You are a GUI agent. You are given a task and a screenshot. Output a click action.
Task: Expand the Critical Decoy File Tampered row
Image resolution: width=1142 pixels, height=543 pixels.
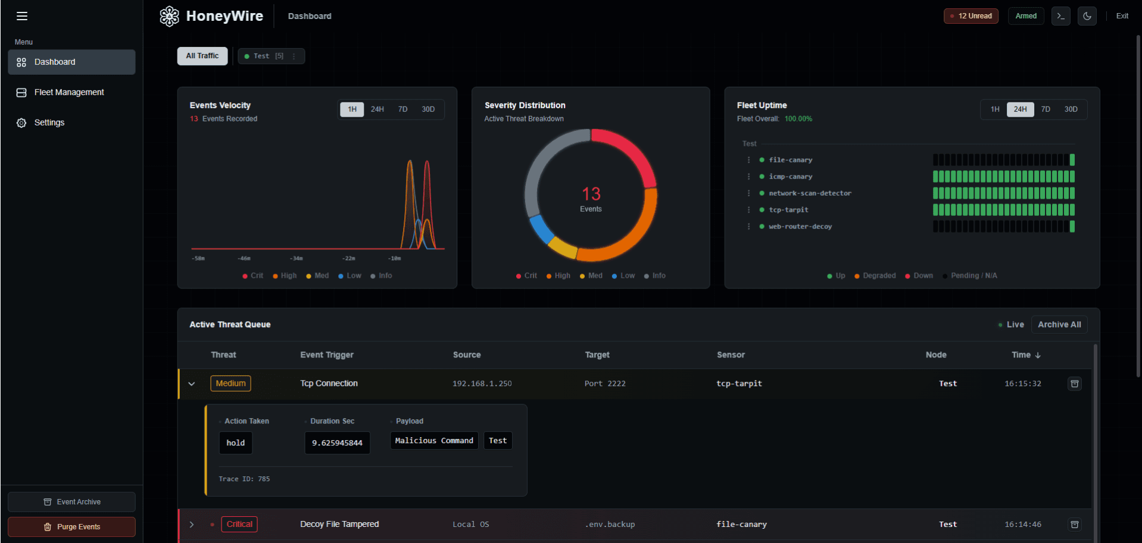(x=192, y=525)
